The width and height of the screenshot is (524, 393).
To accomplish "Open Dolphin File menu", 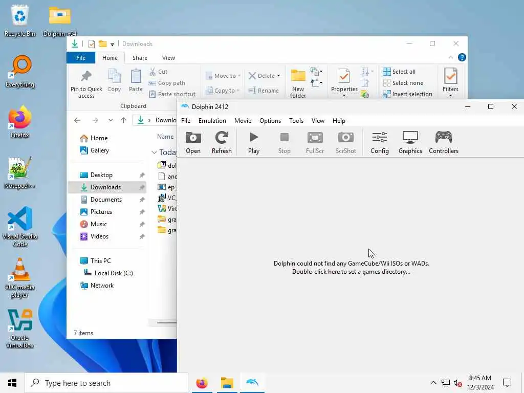I will (x=185, y=121).
